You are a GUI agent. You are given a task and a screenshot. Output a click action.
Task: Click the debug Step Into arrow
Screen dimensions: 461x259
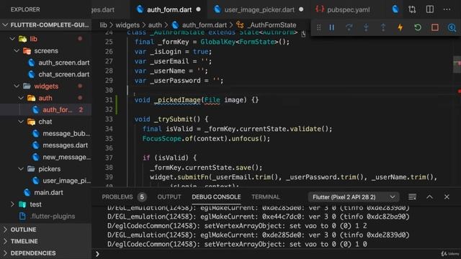pyautogui.click(x=366, y=27)
